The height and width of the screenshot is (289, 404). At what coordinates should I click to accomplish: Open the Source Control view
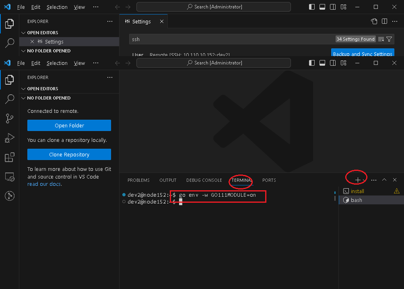9,118
